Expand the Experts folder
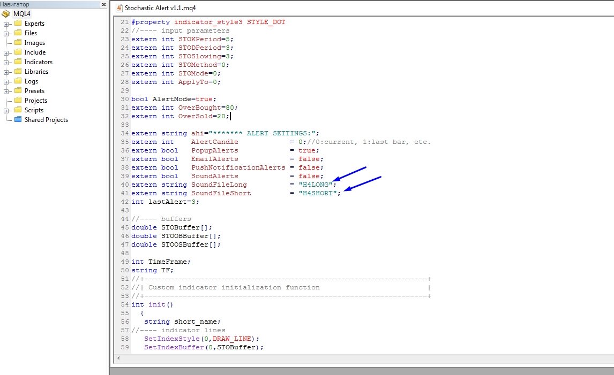The image size is (614, 375). pos(6,24)
